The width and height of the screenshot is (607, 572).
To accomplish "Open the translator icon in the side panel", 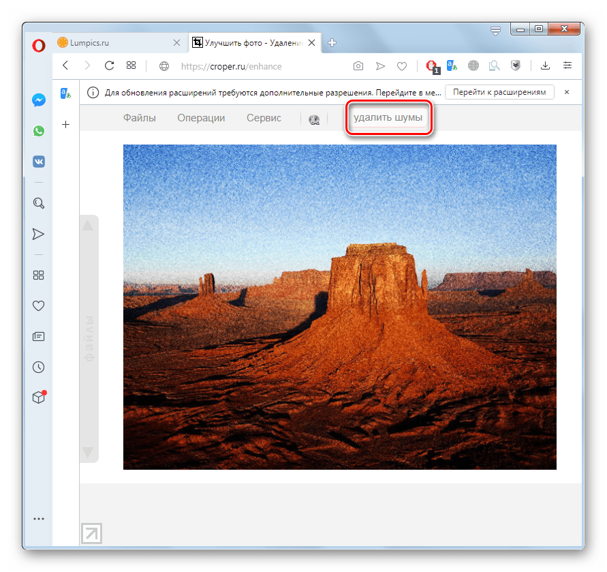I will [66, 93].
